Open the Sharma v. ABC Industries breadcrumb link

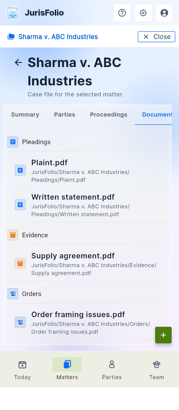tap(58, 37)
